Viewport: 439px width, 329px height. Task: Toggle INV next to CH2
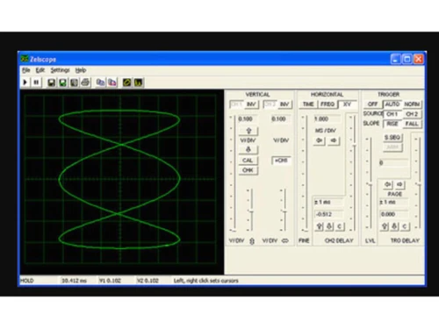pos(284,104)
